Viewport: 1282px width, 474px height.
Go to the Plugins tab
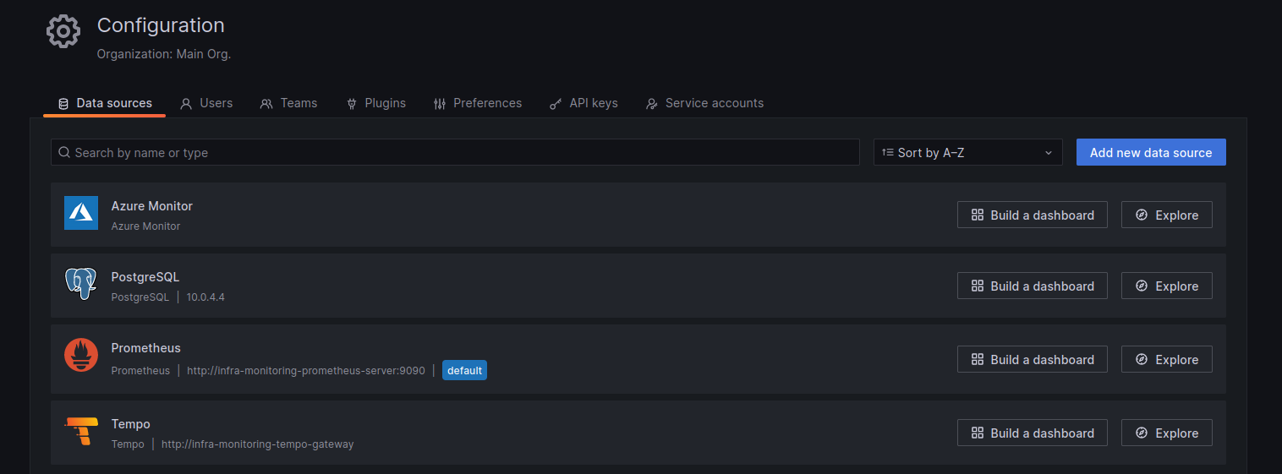375,103
